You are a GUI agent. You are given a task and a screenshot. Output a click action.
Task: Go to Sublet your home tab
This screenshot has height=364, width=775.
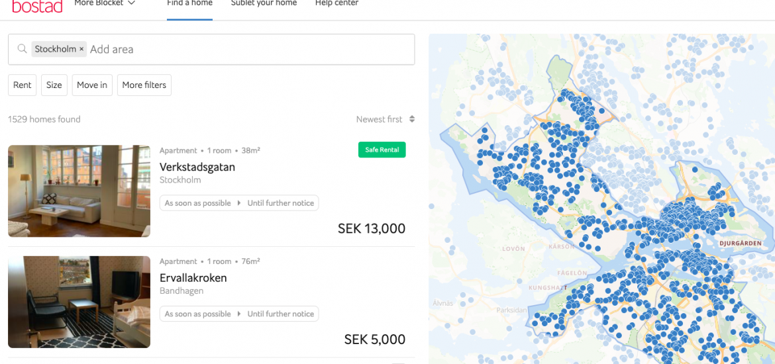(264, 3)
